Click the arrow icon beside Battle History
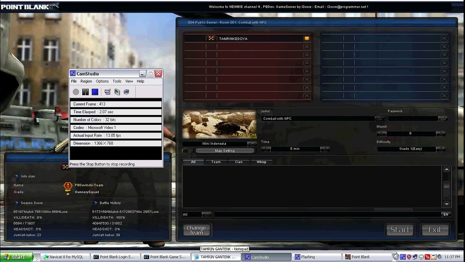 [96, 203]
